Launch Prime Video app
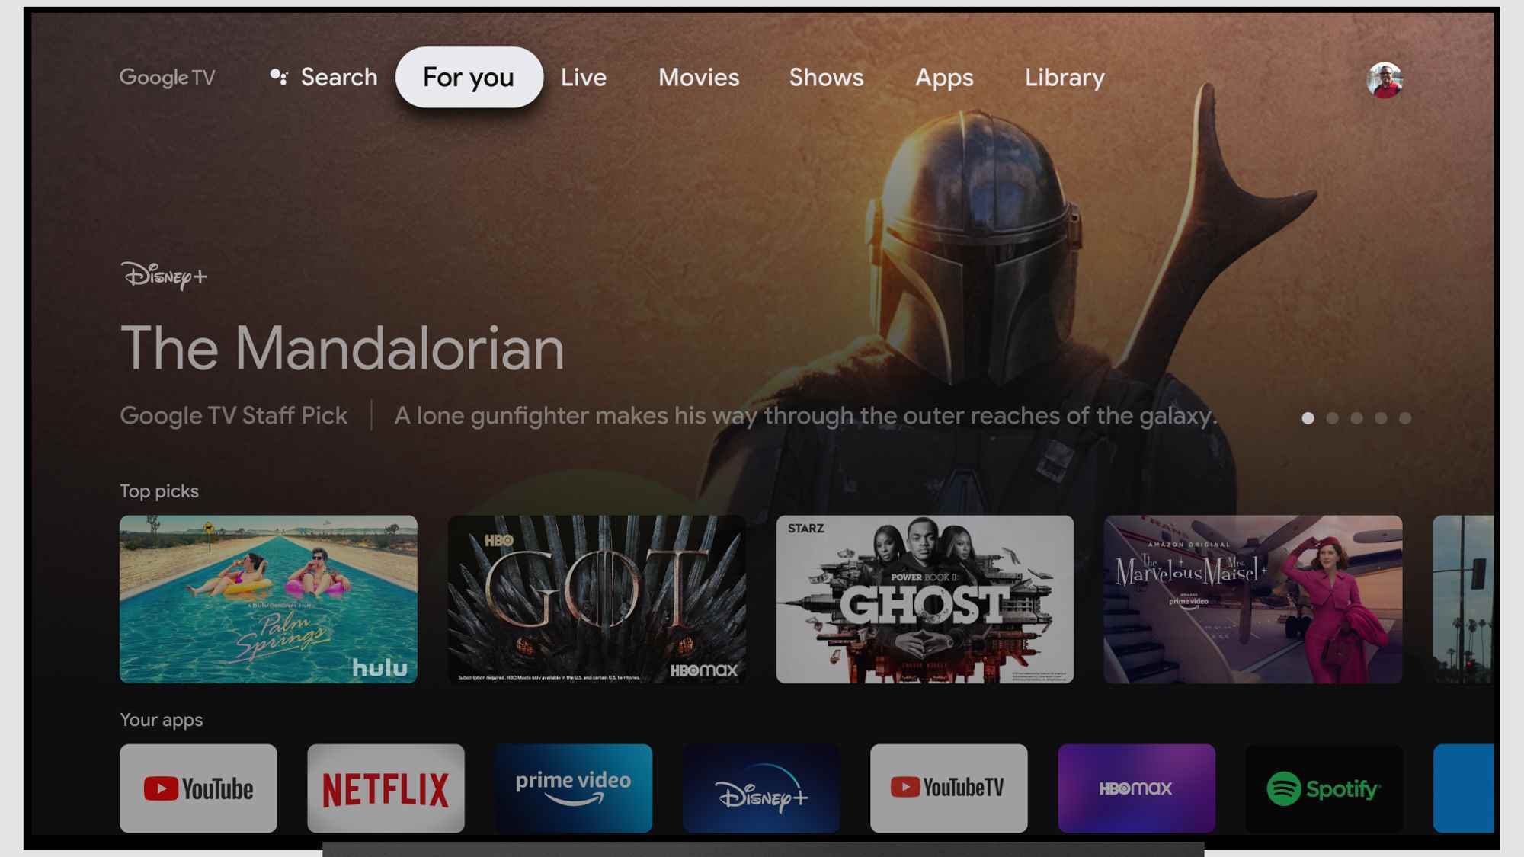The width and height of the screenshot is (1524, 857). 572,787
